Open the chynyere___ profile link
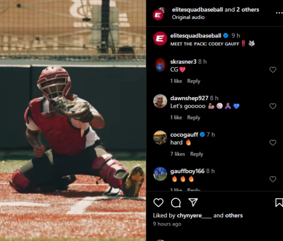The image size is (283, 241). click(x=194, y=216)
